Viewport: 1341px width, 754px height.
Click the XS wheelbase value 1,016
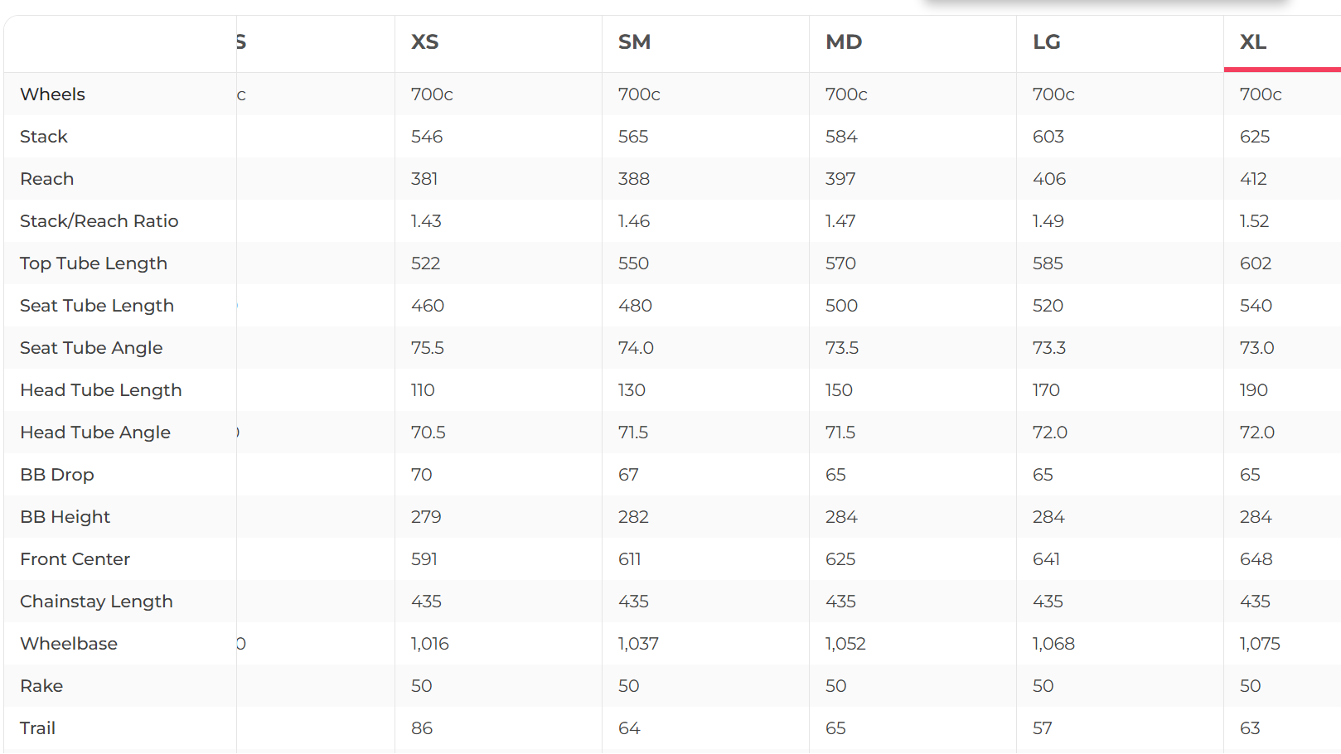[x=430, y=644]
